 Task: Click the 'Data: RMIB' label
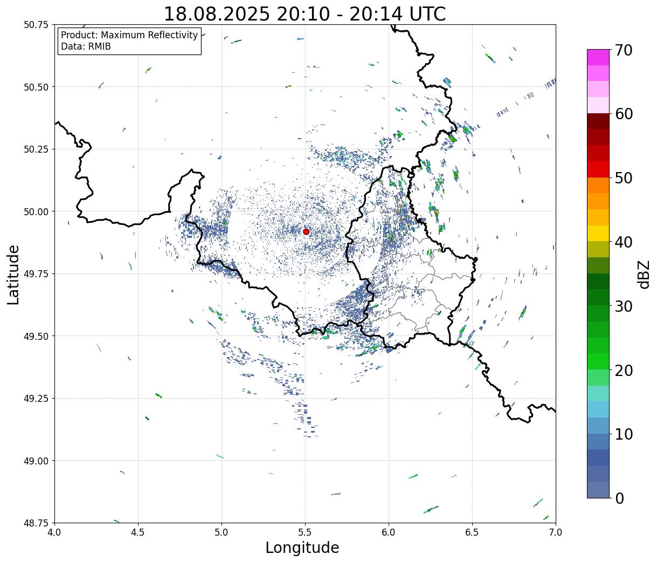click(x=86, y=47)
